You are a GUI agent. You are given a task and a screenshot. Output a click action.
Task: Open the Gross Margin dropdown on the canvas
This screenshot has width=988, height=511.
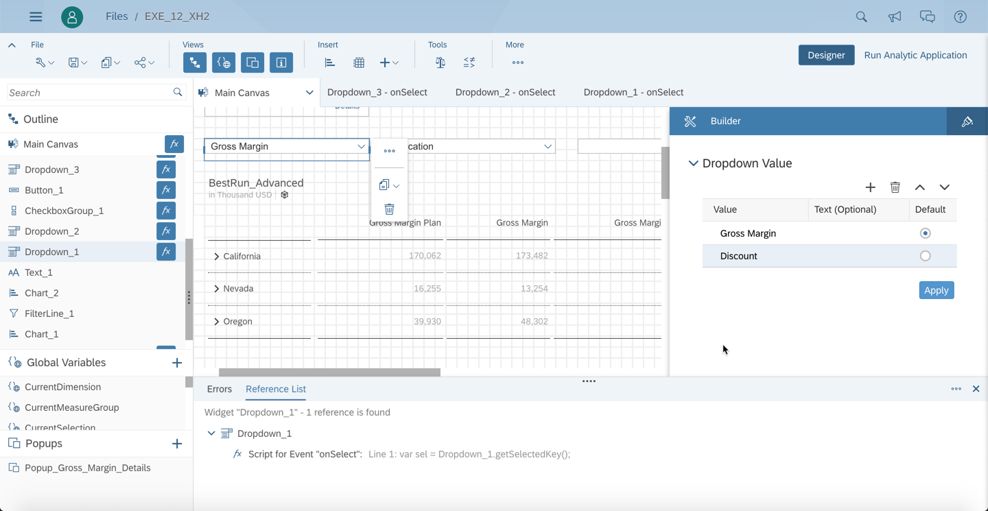click(362, 146)
